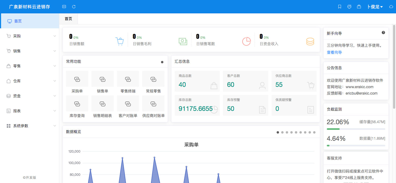Image resolution: width=396 pixels, height=183 pixels.
Task: Click the ©开发版 footer text
Action: point(30,177)
